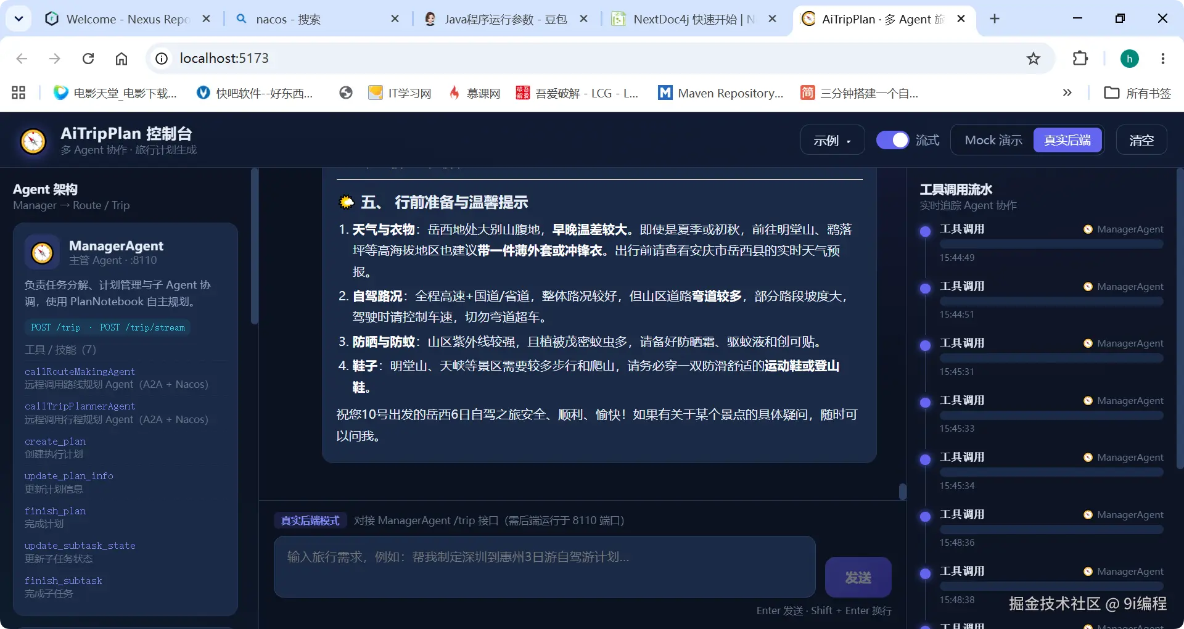1184x629 pixels.
Task: Click progress bar of 15:45:31 entry
Action: coord(1051,358)
